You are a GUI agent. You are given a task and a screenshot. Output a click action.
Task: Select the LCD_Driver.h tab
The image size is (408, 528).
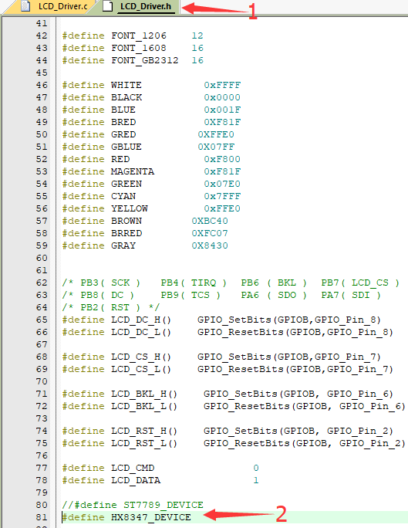pos(138,6)
